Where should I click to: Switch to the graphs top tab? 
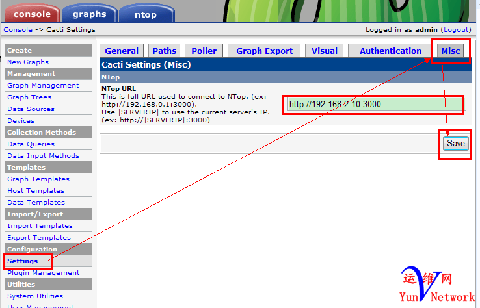coord(89,14)
